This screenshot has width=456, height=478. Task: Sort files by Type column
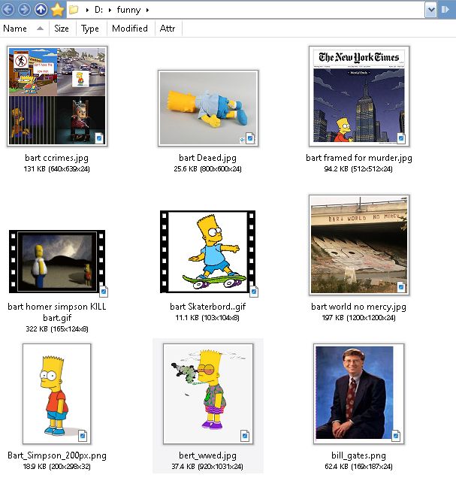pos(90,29)
